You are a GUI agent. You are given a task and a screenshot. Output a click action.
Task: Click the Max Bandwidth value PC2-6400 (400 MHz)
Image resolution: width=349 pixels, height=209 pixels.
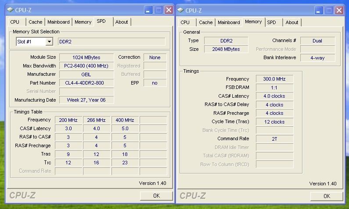pos(86,66)
